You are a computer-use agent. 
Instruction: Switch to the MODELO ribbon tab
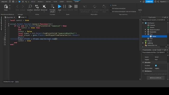tap(40, 2)
